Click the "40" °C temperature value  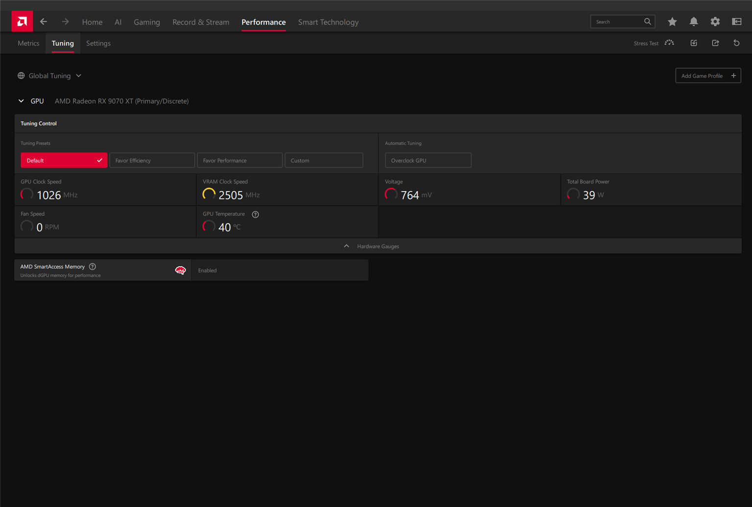point(224,227)
